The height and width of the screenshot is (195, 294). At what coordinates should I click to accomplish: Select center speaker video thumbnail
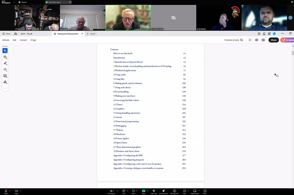[x=128, y=17]
